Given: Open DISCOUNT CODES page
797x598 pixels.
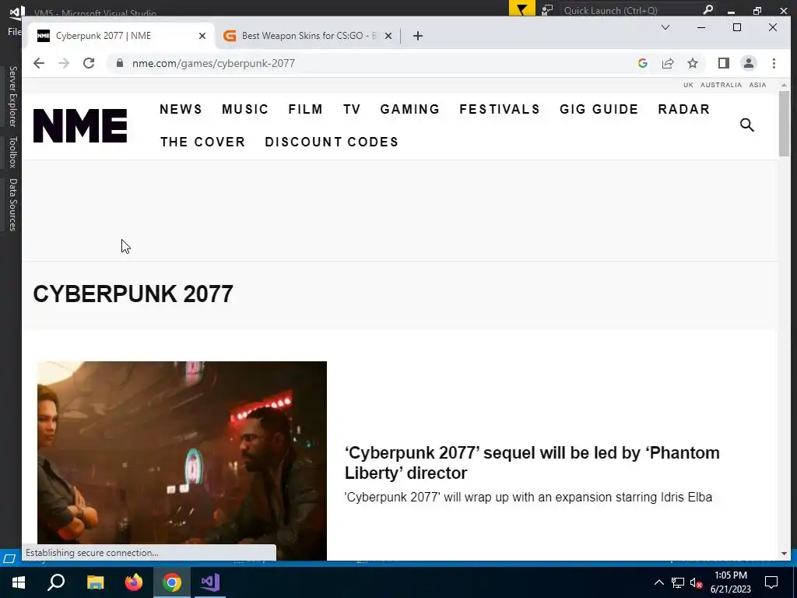Looking at the screenshot, I should coord(332,142).
